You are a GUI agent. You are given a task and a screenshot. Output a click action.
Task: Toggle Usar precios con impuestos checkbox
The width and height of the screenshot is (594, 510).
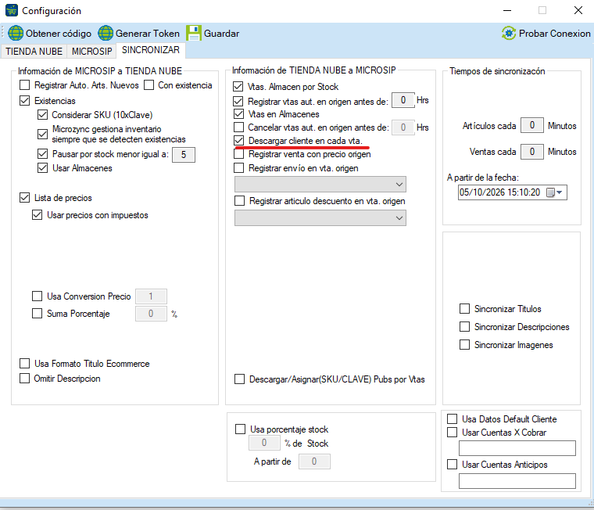pos(38,215)
